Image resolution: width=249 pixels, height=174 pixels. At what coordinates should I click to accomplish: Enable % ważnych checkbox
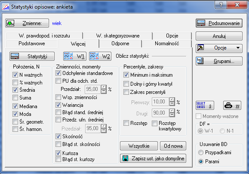[x=15, y=82]
